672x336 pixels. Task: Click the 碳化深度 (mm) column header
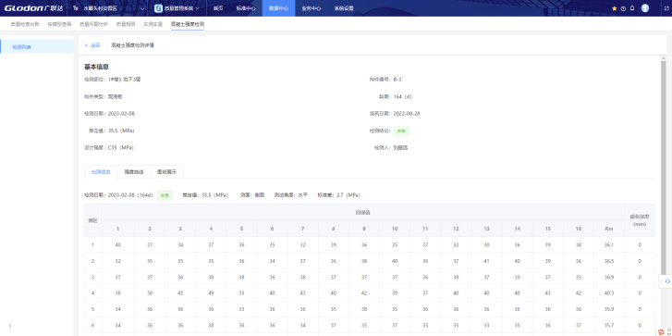(x=640, y=220)
